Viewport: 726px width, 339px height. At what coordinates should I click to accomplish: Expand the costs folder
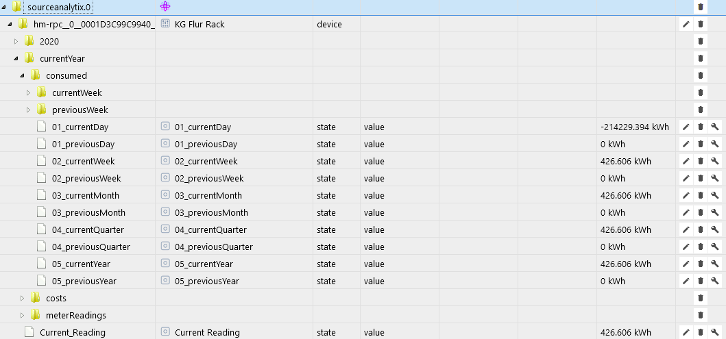pyautogui.click(x=22, y=298)
